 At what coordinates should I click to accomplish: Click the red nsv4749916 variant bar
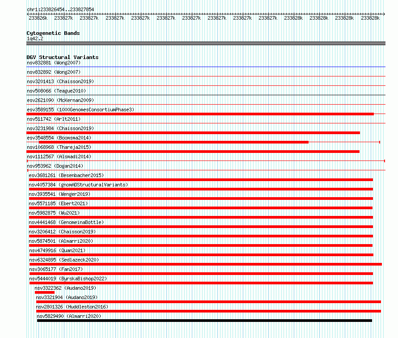[x=201, y=255]
